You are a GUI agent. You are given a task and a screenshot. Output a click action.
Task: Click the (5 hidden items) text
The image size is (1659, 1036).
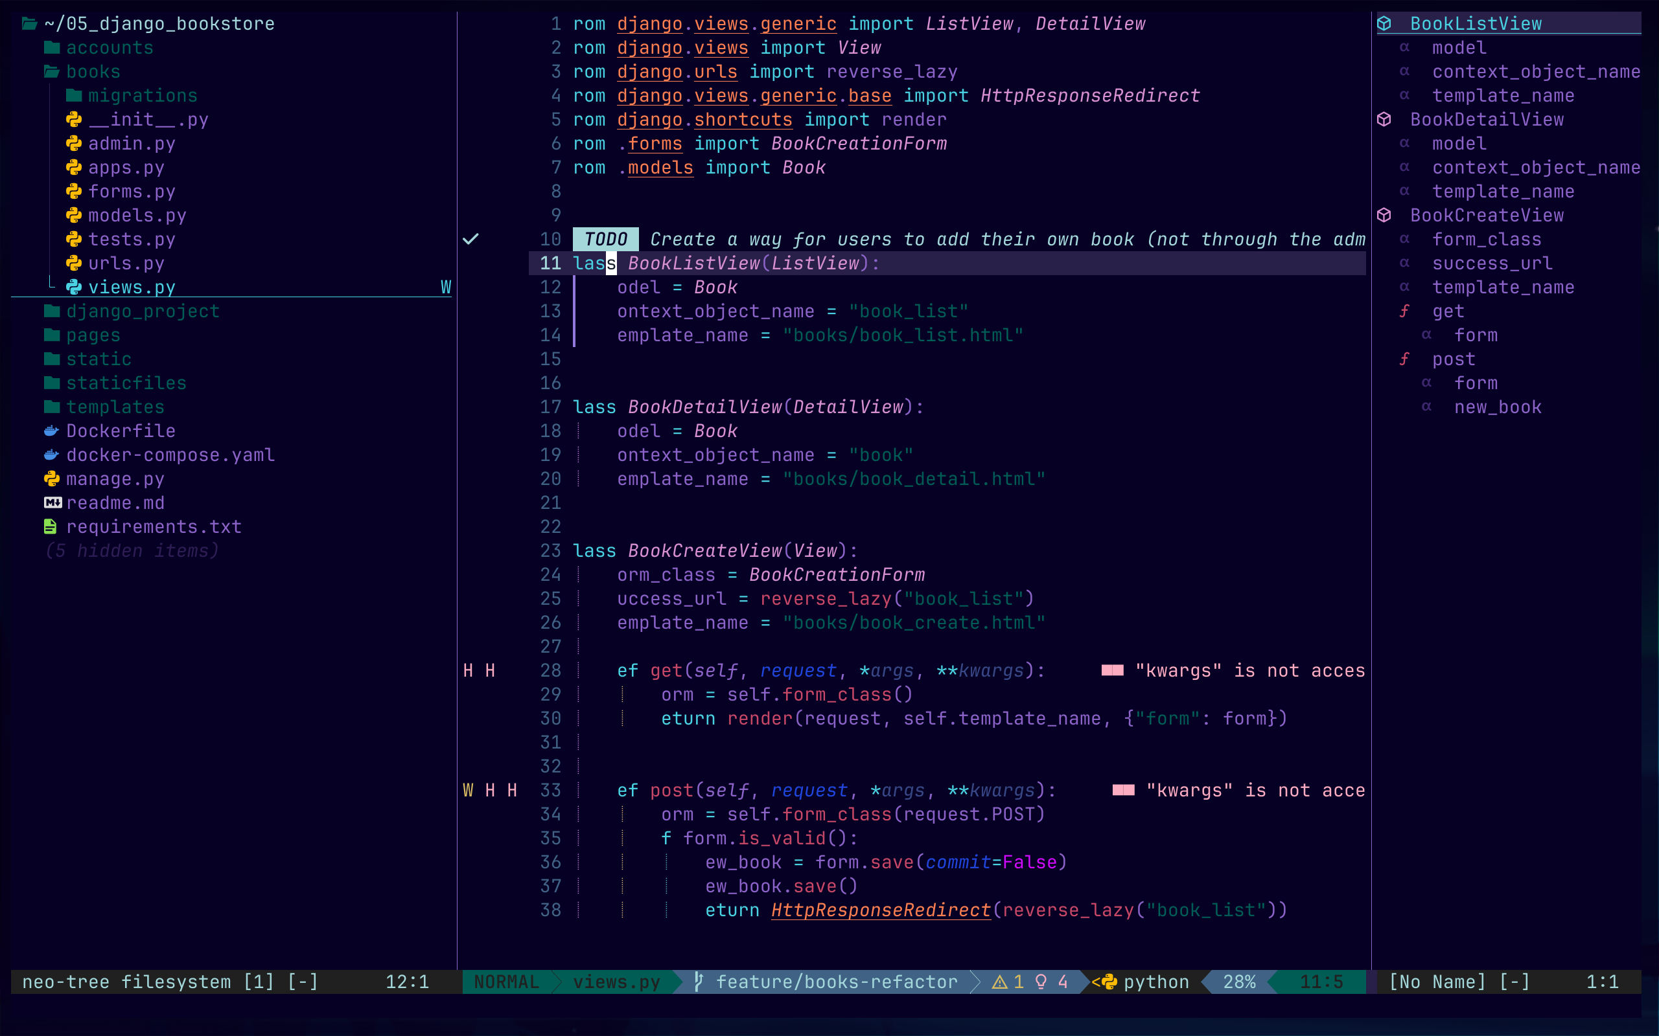click(x=132, y=551)
